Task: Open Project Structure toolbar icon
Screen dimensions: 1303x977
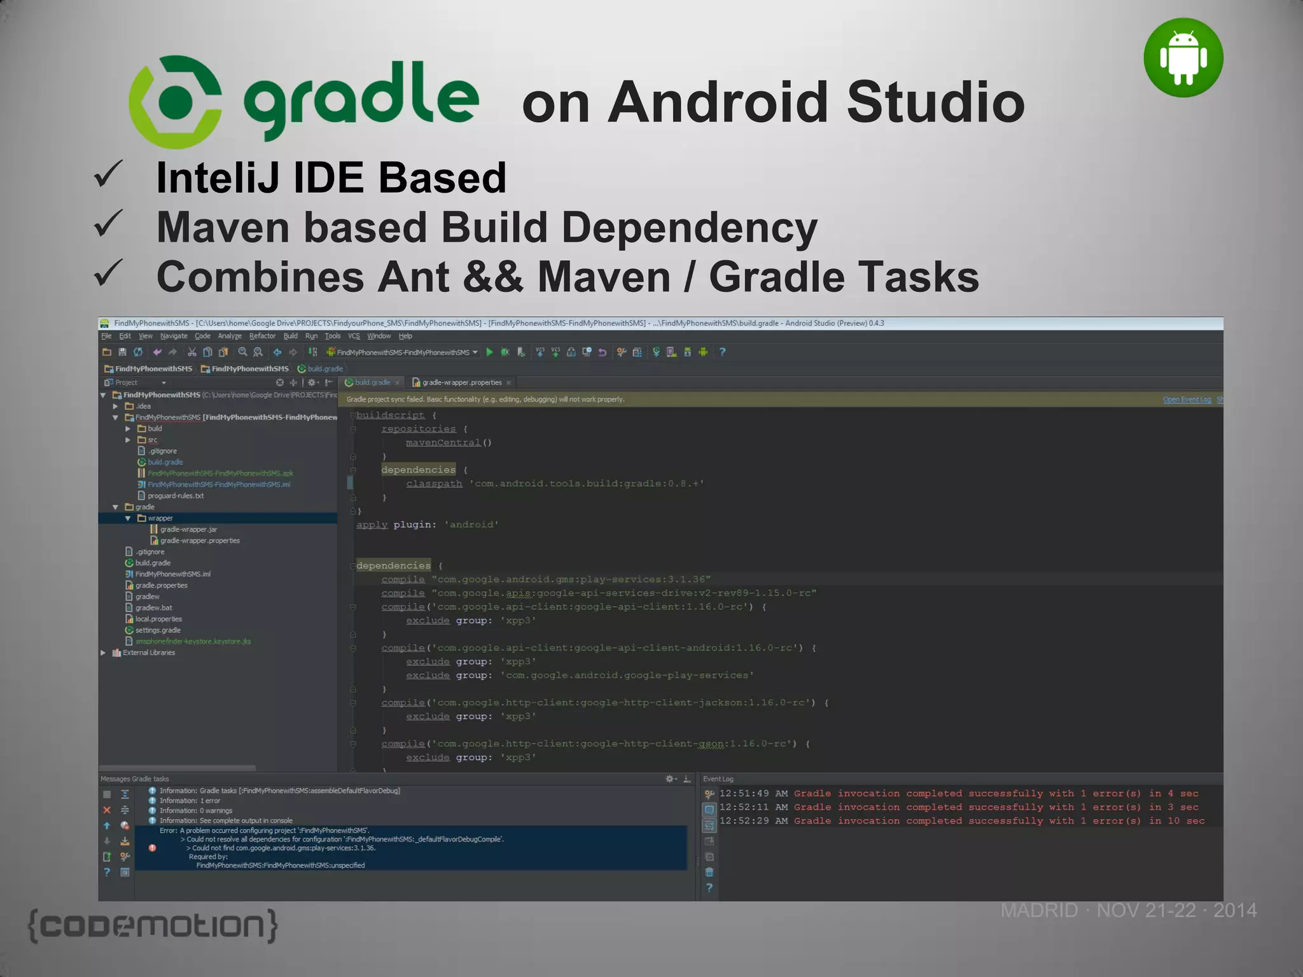Action: tap(637, 352)
